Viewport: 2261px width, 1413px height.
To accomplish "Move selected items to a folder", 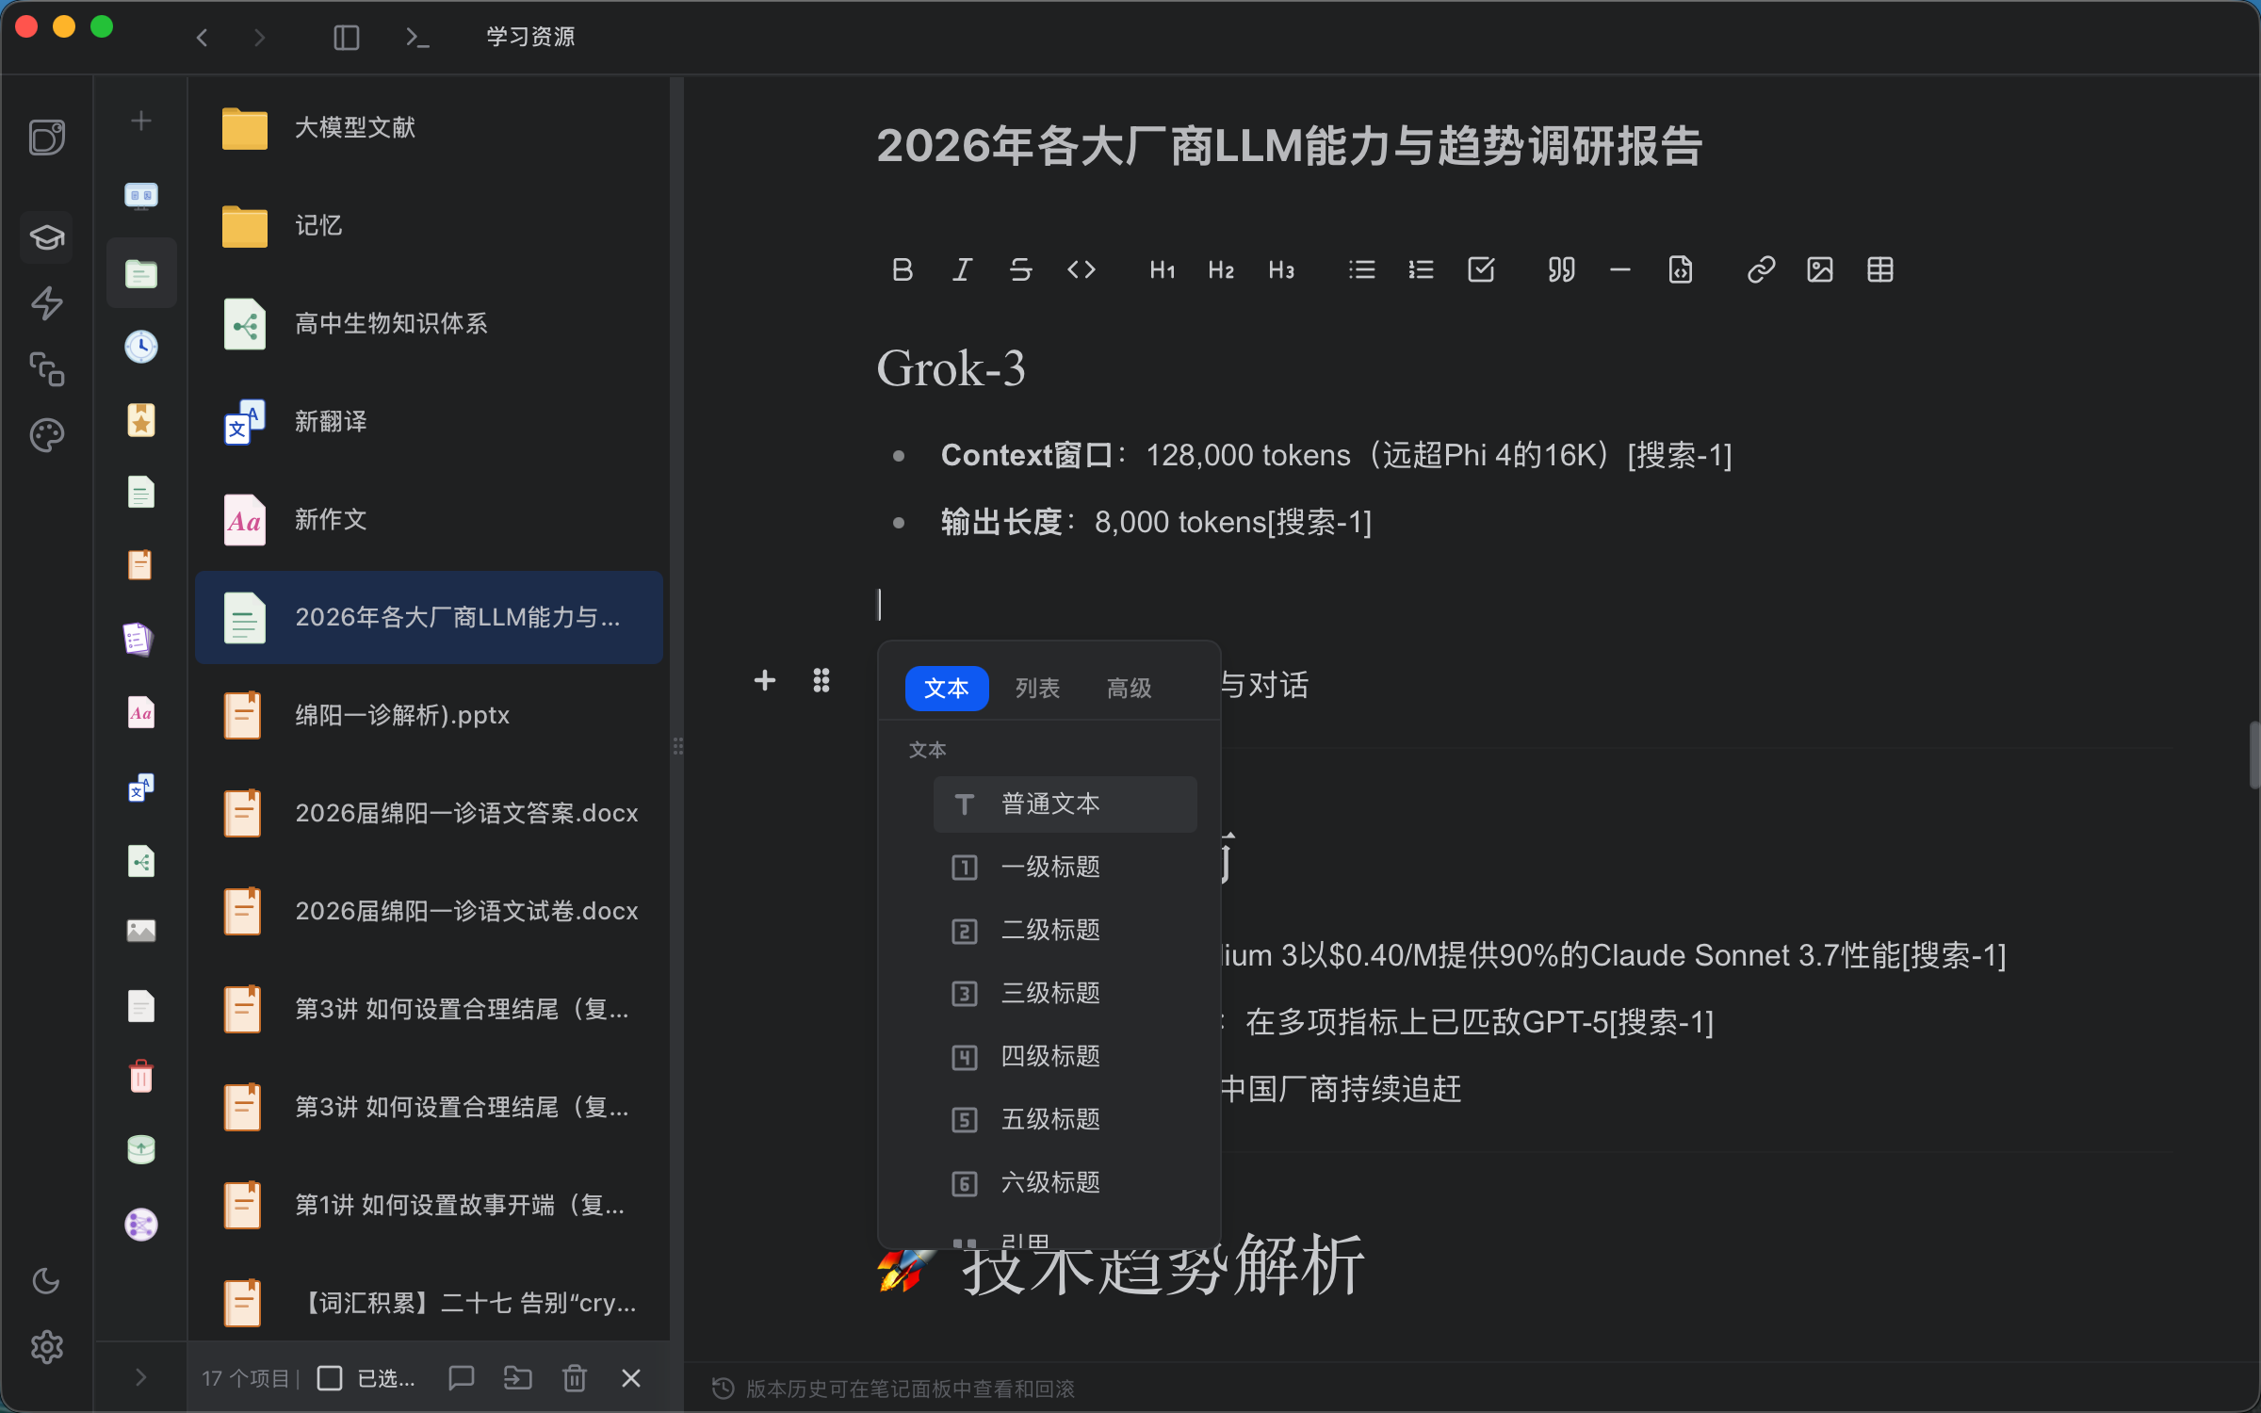I will [x=518, y=1378].
